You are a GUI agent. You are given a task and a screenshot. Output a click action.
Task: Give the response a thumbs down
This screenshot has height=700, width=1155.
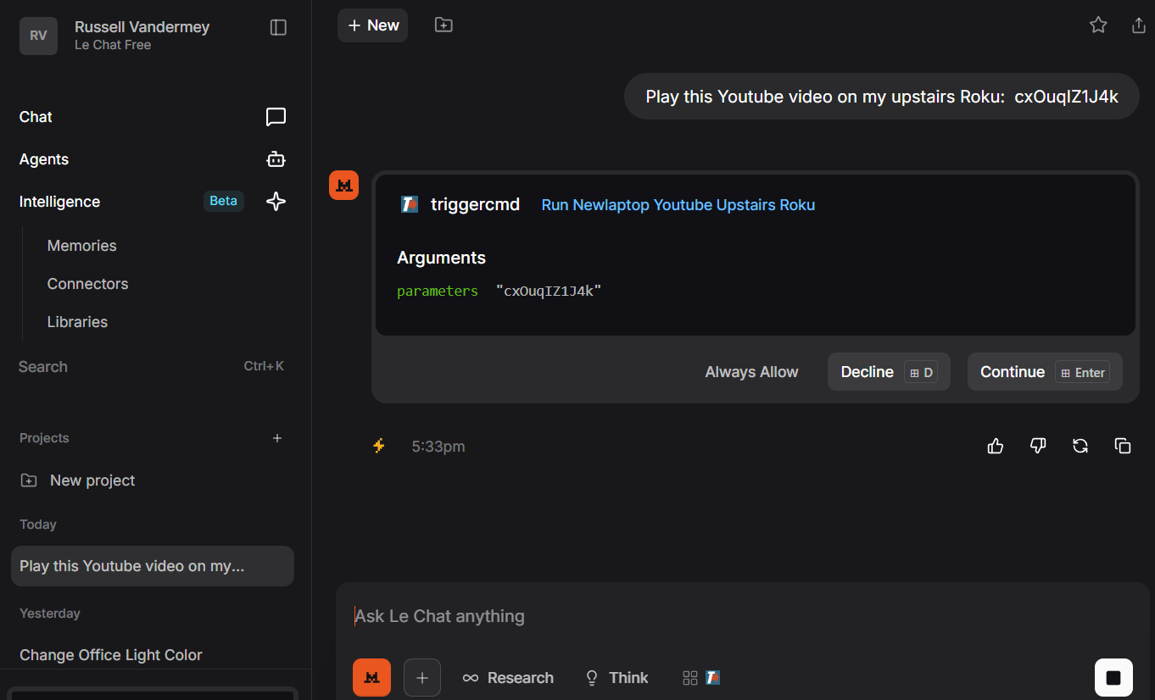(x=1038, y=446)
